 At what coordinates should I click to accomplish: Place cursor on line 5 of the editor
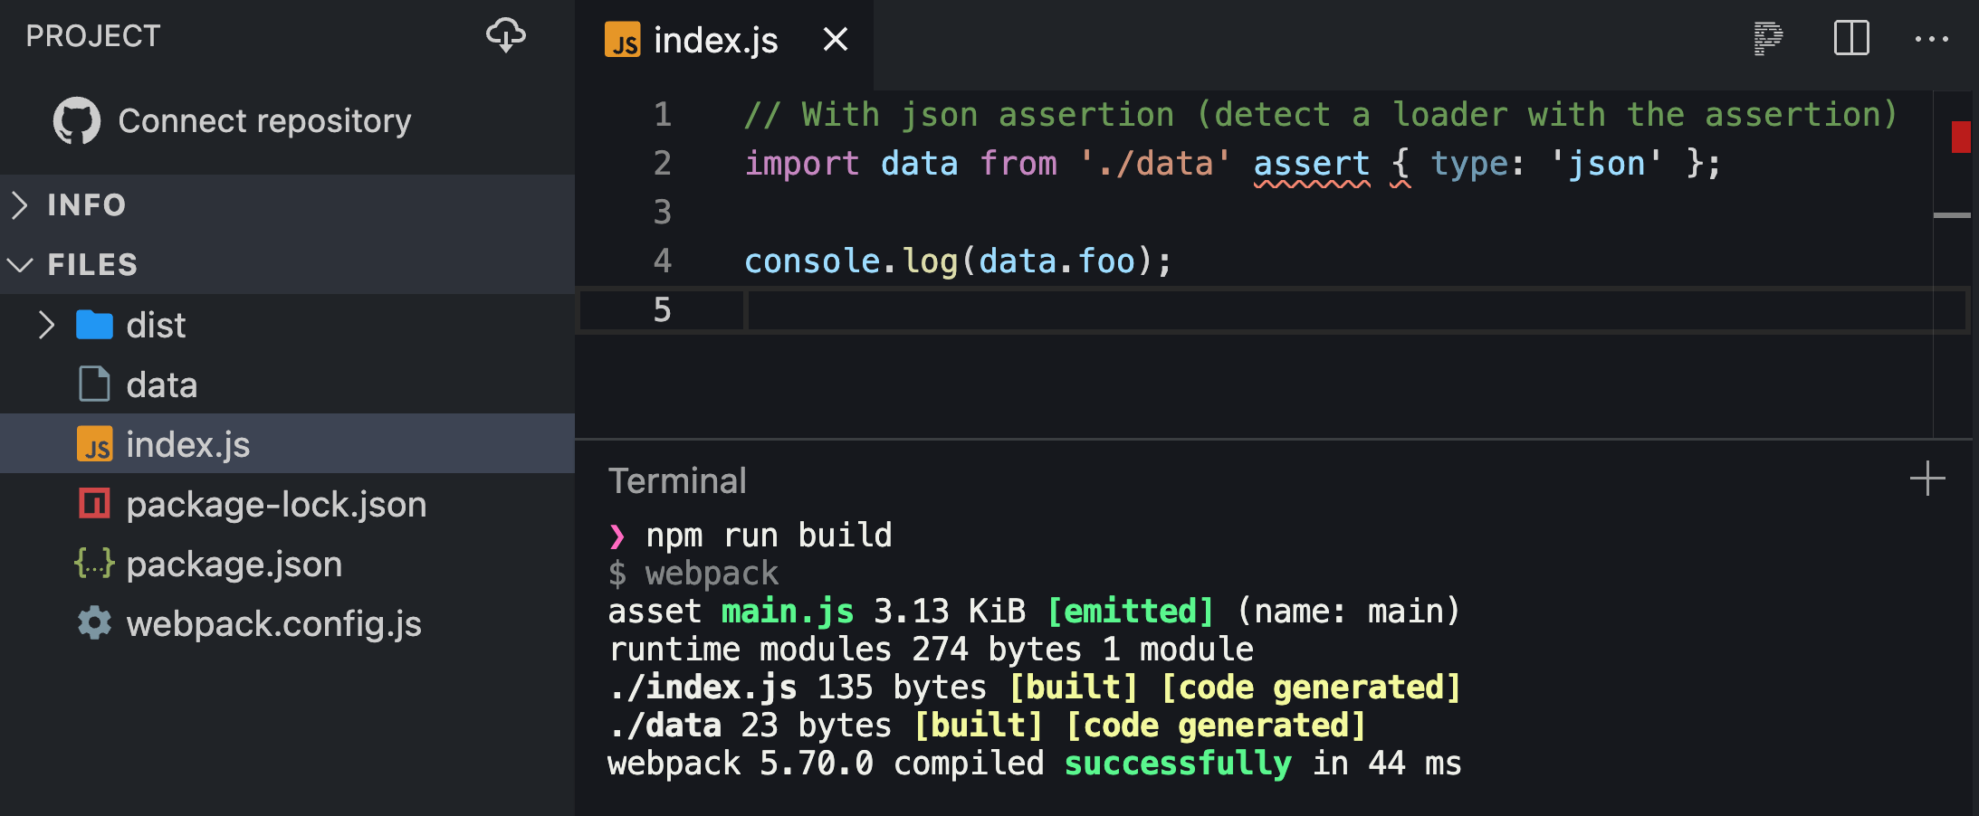point(996,308)
